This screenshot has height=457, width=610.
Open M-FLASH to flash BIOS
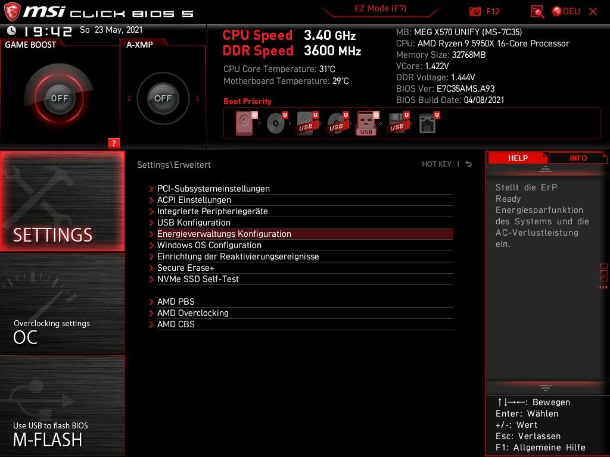[x=62, y=406]
